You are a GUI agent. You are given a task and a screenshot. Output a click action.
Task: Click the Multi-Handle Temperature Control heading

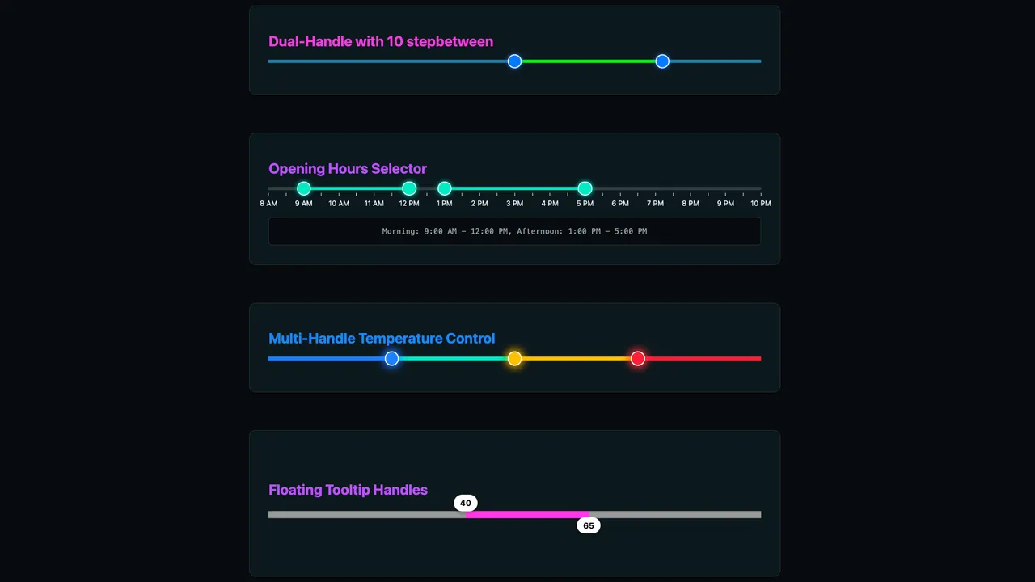pos(382,339)
